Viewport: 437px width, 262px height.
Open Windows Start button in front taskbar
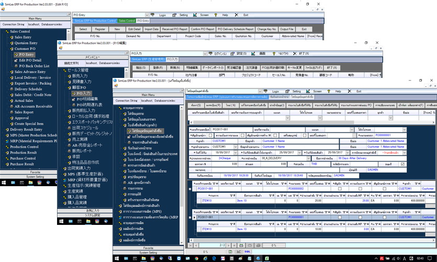click(x=117, y=258)
